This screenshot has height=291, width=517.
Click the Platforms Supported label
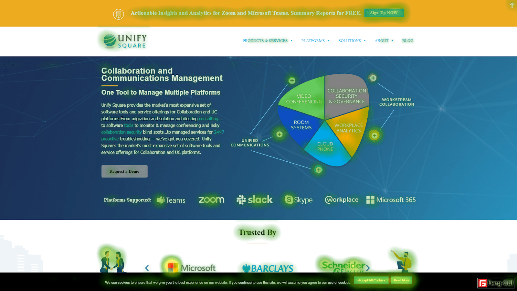click(x=128, y=200)
